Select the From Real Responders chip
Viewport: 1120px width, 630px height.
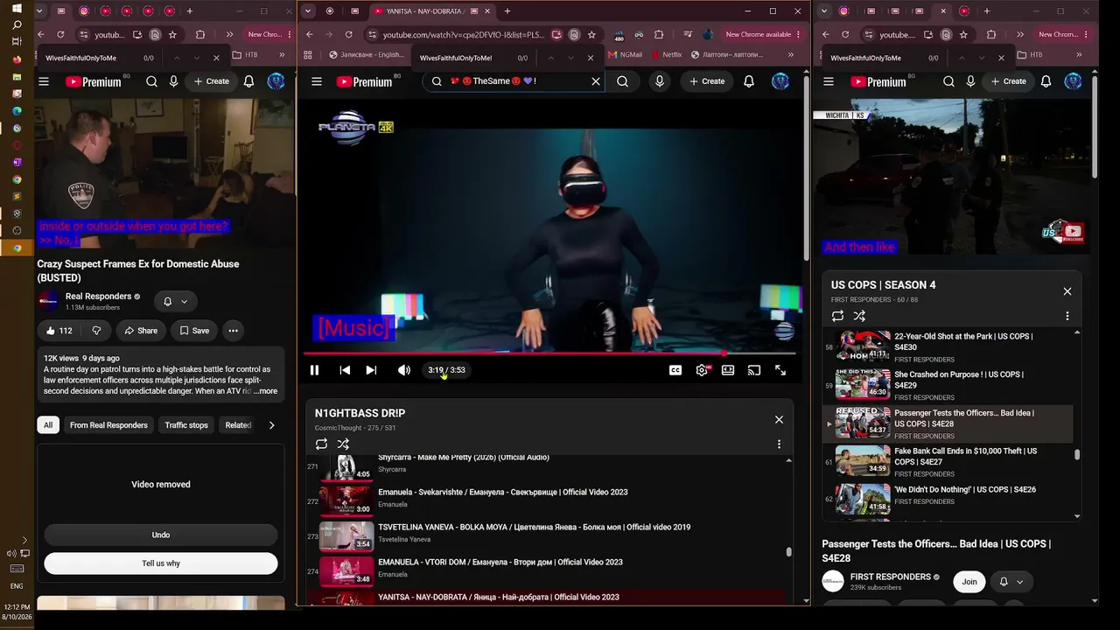(x=108, y=425)
